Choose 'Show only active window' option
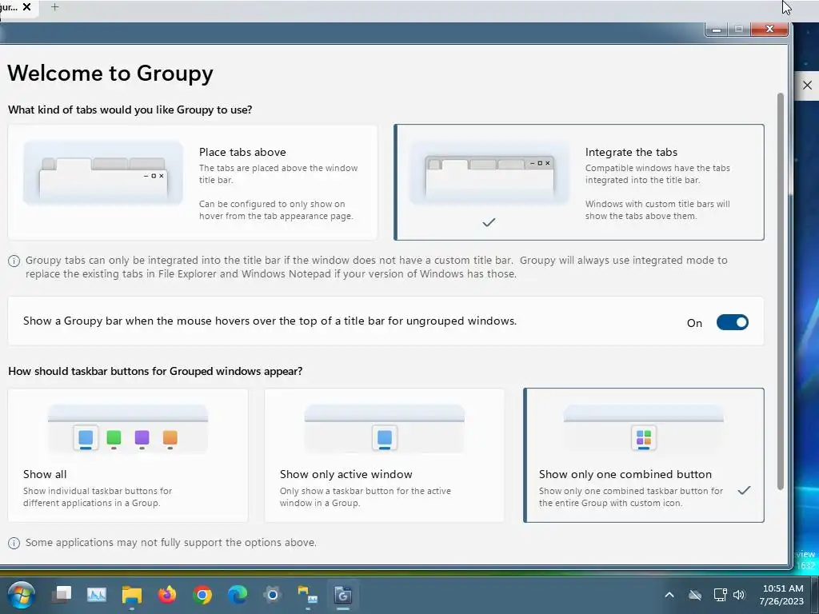The width and height of the screenshot is (819, 614). point(385,455)
